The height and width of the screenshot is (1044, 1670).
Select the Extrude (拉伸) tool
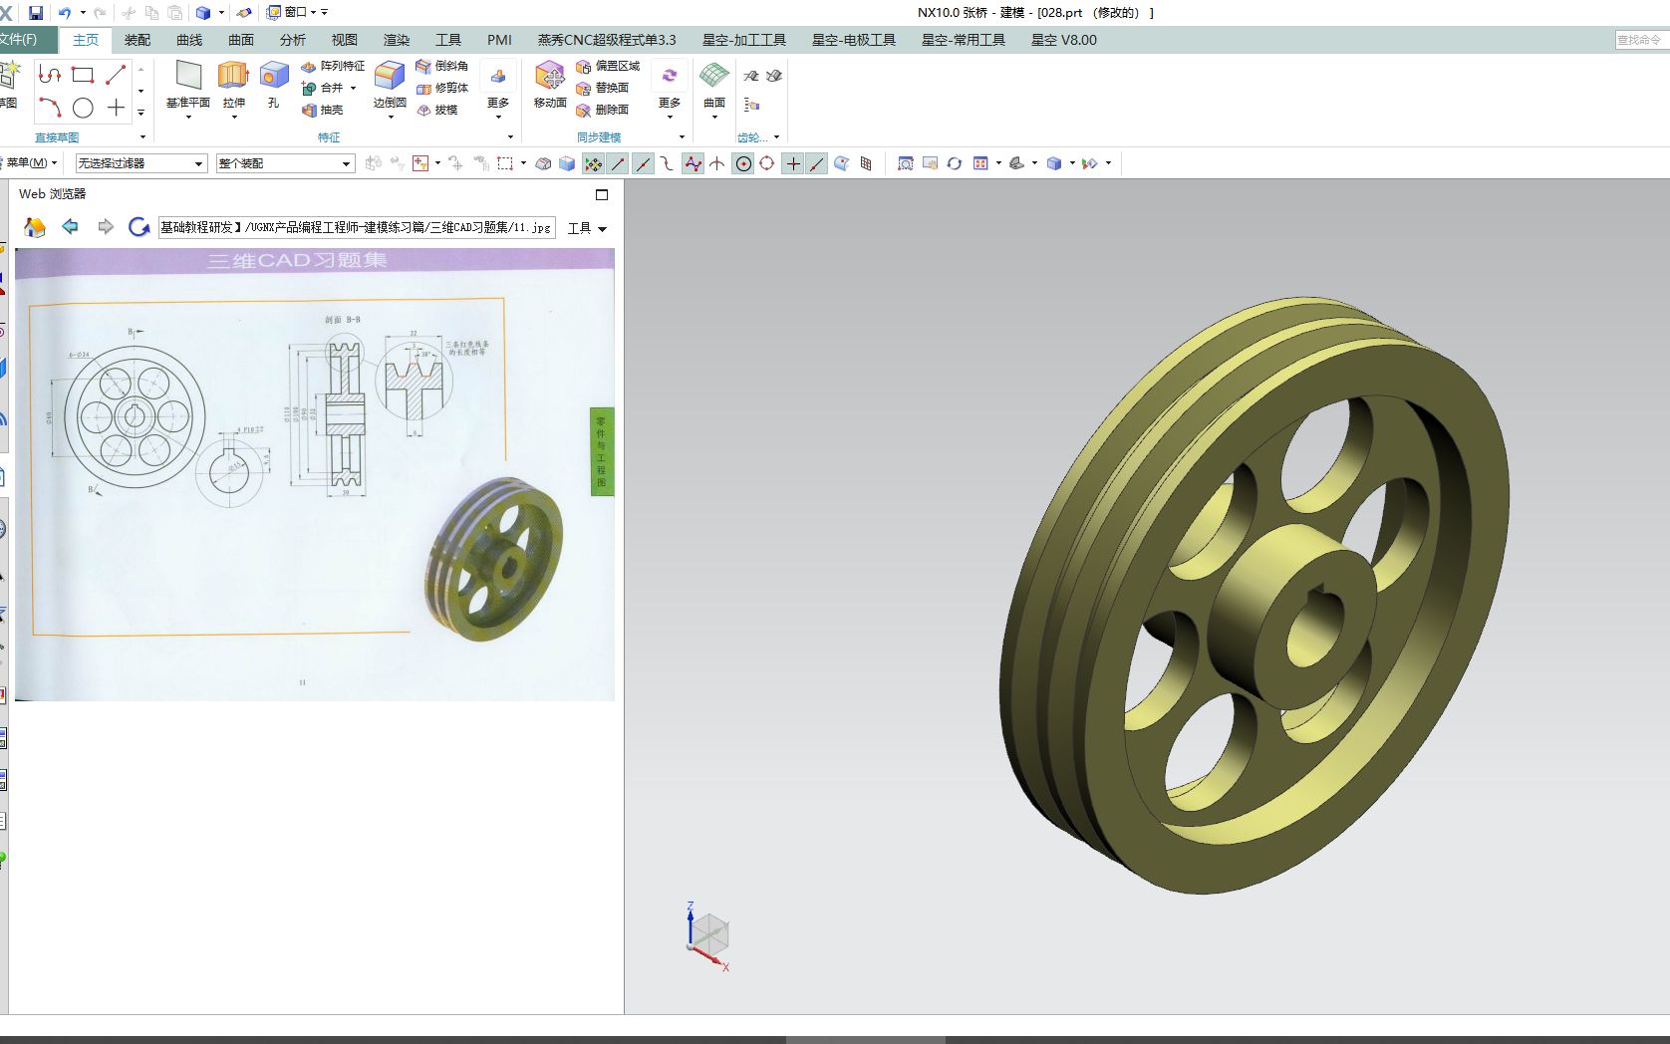pos(233,78)
